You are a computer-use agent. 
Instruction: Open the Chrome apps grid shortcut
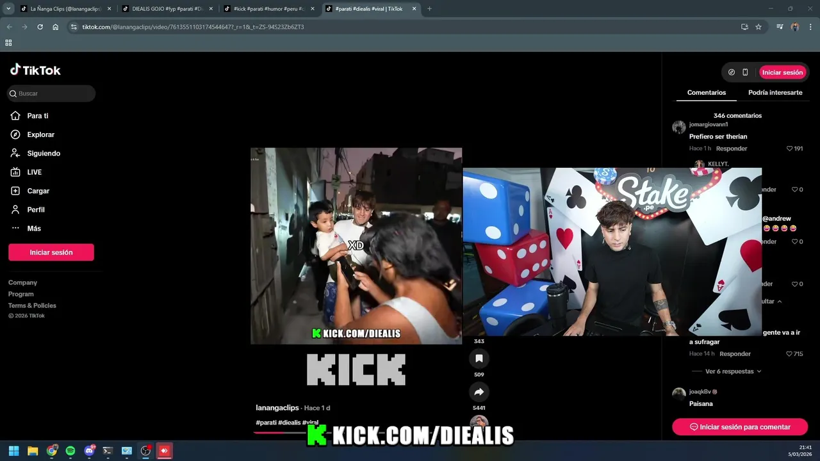(x=8, y=43)
